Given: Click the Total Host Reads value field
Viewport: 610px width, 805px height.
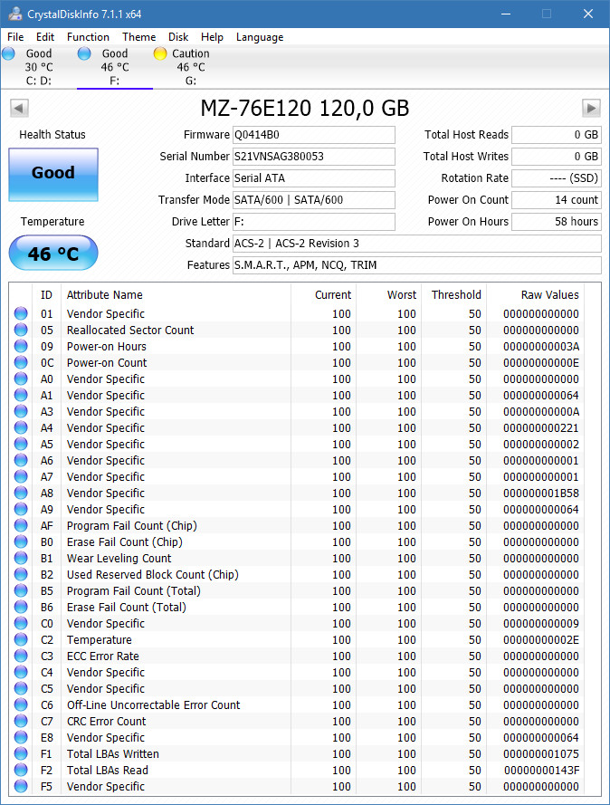Looking at the screenshot, I should [x=557, y=135].
